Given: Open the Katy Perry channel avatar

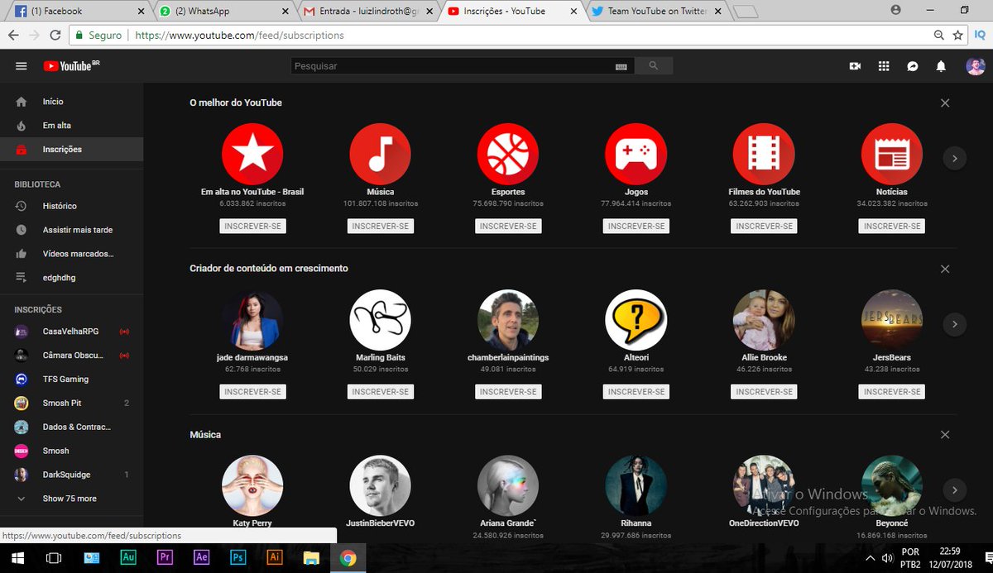Looking at the screenshot, I should click(252, 485).
